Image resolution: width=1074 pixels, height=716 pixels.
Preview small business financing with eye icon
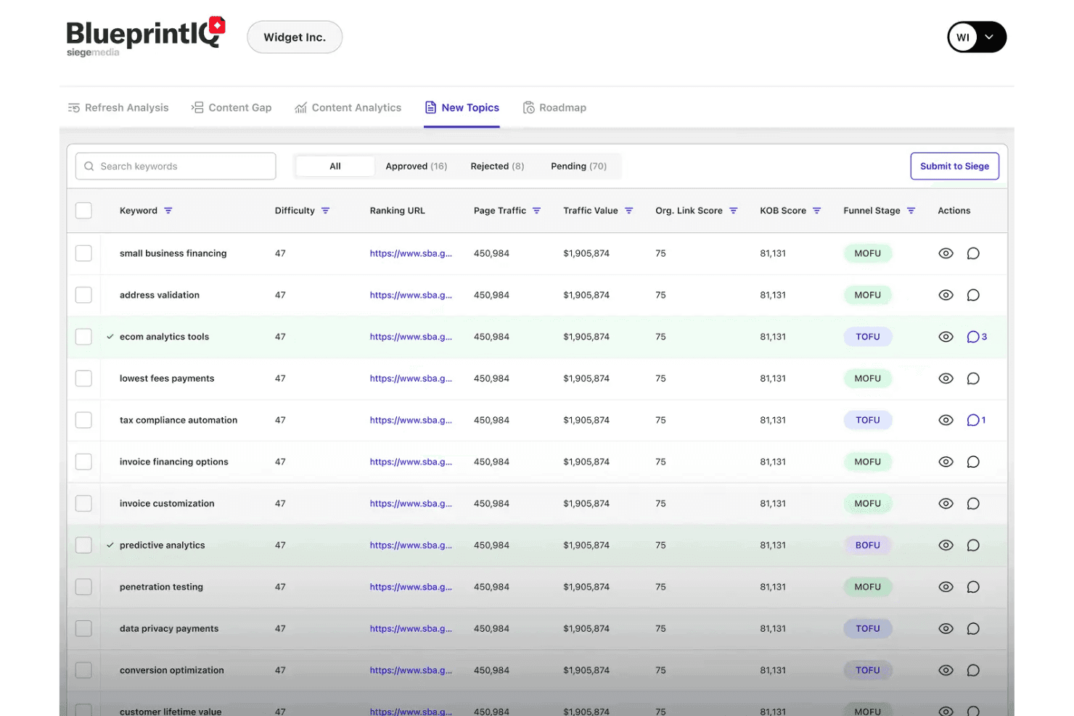click(x=946, y=253)
